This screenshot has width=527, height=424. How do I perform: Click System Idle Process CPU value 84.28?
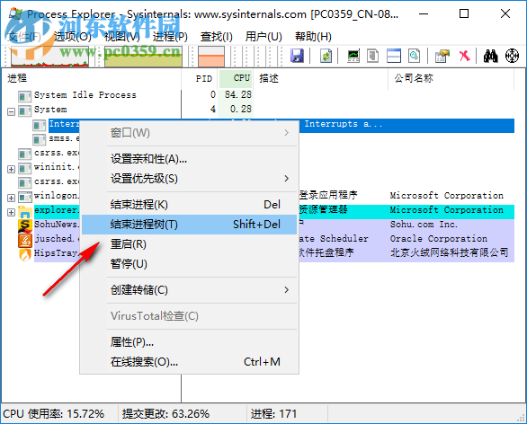point(238,94)
